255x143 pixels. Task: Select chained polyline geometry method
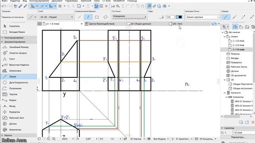[88, 17]
